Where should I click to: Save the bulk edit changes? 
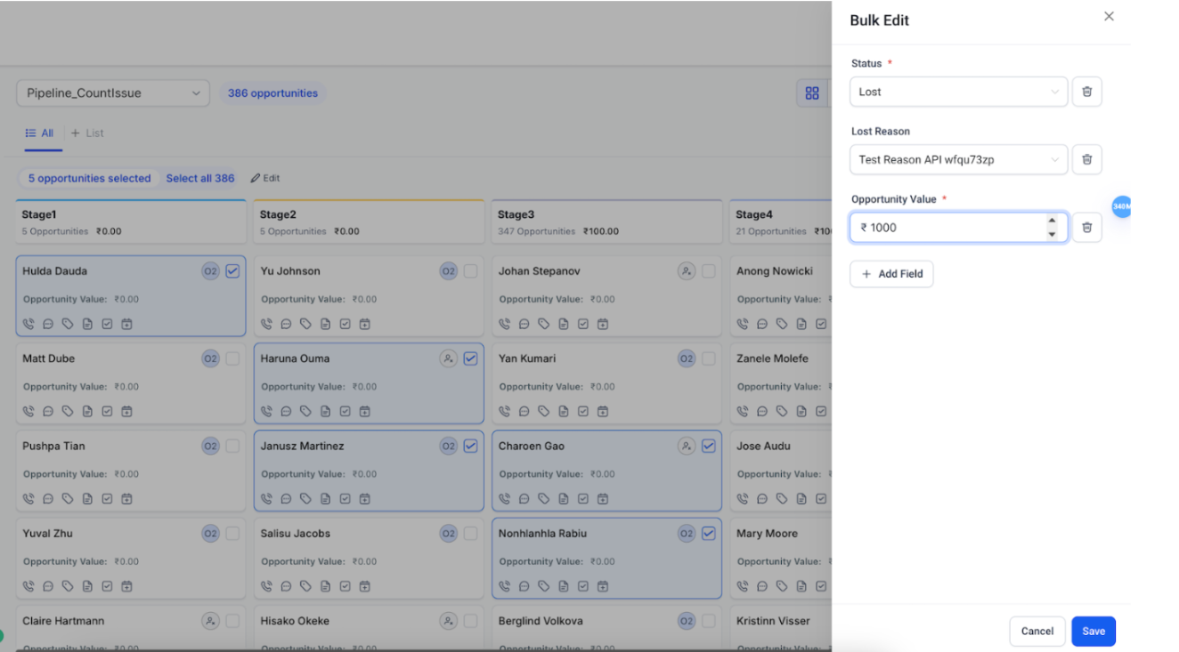[x=1093, y=632]
